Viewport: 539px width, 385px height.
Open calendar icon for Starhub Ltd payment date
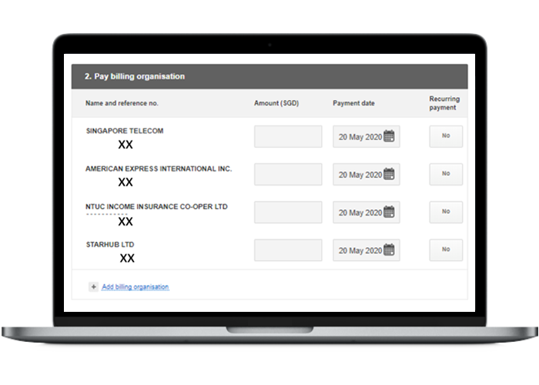point(389,249)
